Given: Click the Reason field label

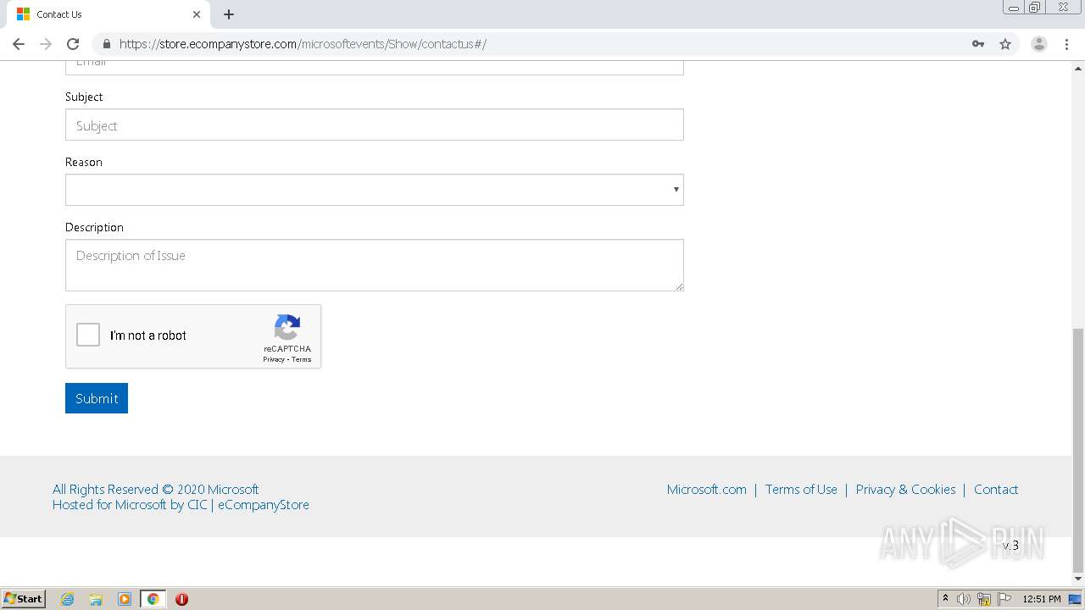Looking at the screenshot, I should point(84,162).
